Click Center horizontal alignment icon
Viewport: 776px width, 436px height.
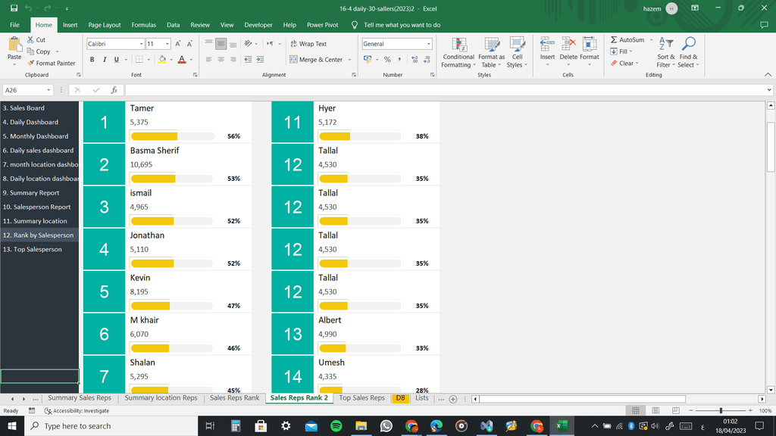221,60
